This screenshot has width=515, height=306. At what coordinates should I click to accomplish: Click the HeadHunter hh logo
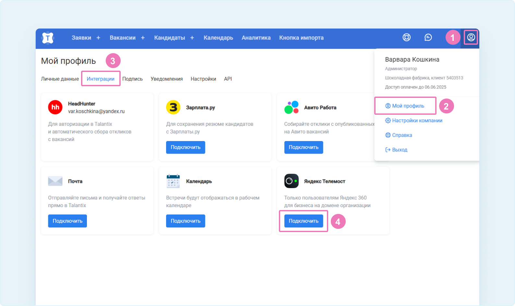pyautogui.click(x=55, y=107)
